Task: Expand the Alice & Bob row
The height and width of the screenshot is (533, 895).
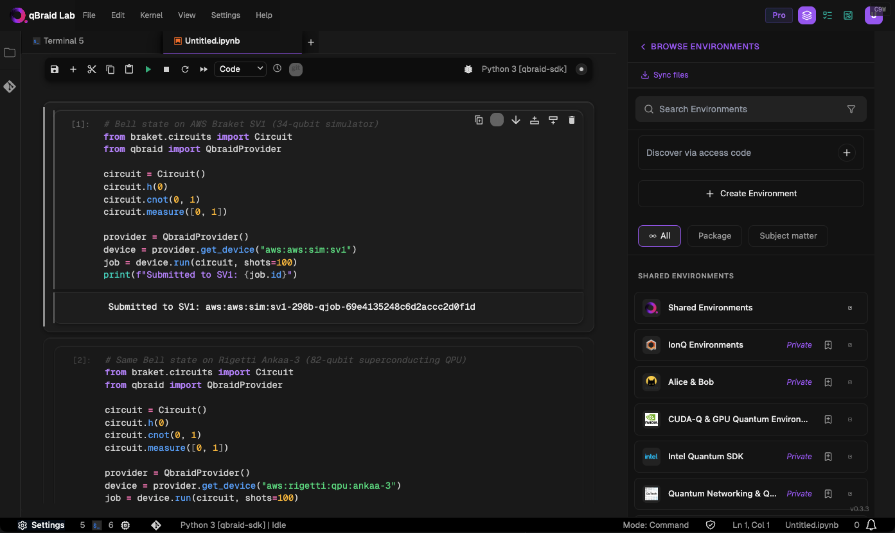Action: click(850, 382)
